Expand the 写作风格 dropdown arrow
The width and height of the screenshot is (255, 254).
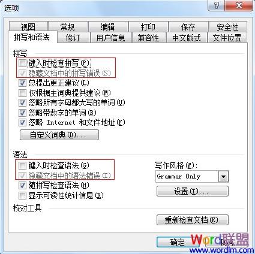click(x=223, y=177)
